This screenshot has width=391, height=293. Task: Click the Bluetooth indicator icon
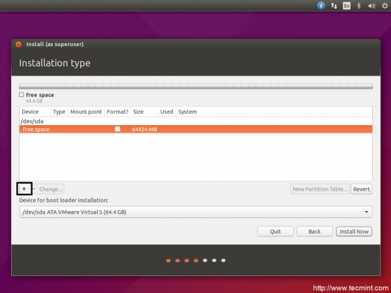pos(358,5)
